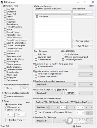Click the Service setup button
Image resolution: width=97 pixels, height=128 pixels.
coord(83,41)
